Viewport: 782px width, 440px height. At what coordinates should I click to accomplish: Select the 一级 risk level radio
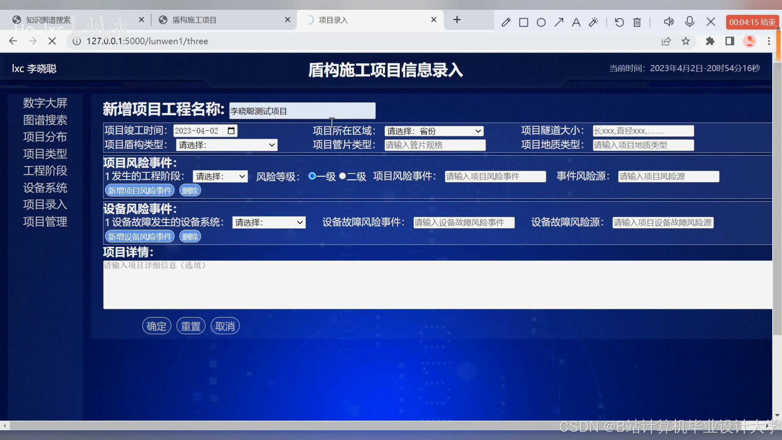click(x=312, y=176)
